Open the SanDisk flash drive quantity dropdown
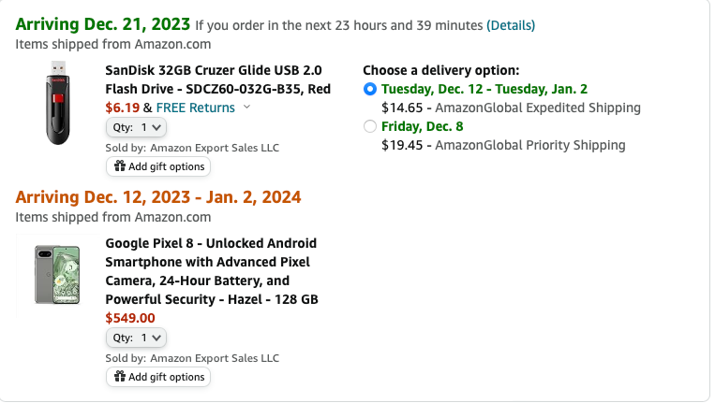This screenshot has height=403, width=715. pyautogui.click(x=136, y=127)
